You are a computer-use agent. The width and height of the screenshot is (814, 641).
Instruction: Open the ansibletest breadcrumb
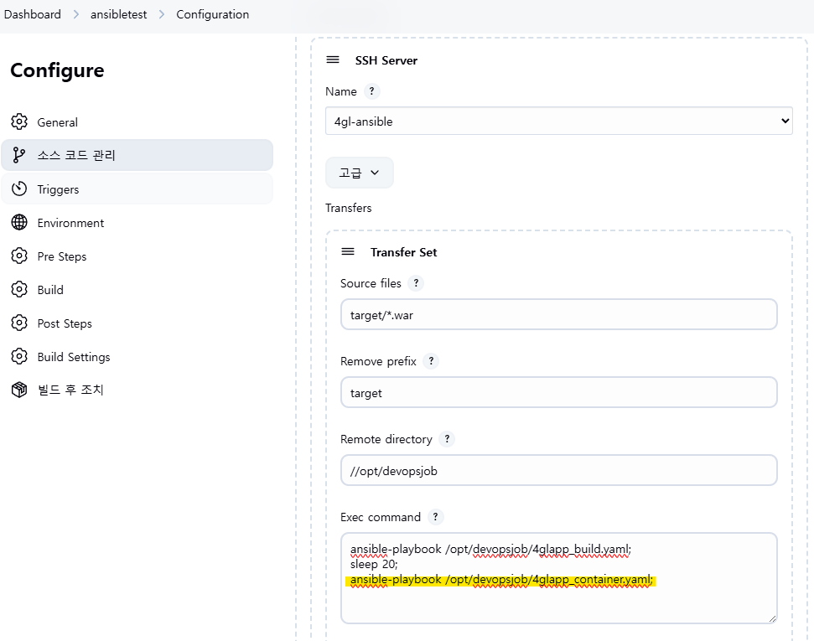point(118,14)
